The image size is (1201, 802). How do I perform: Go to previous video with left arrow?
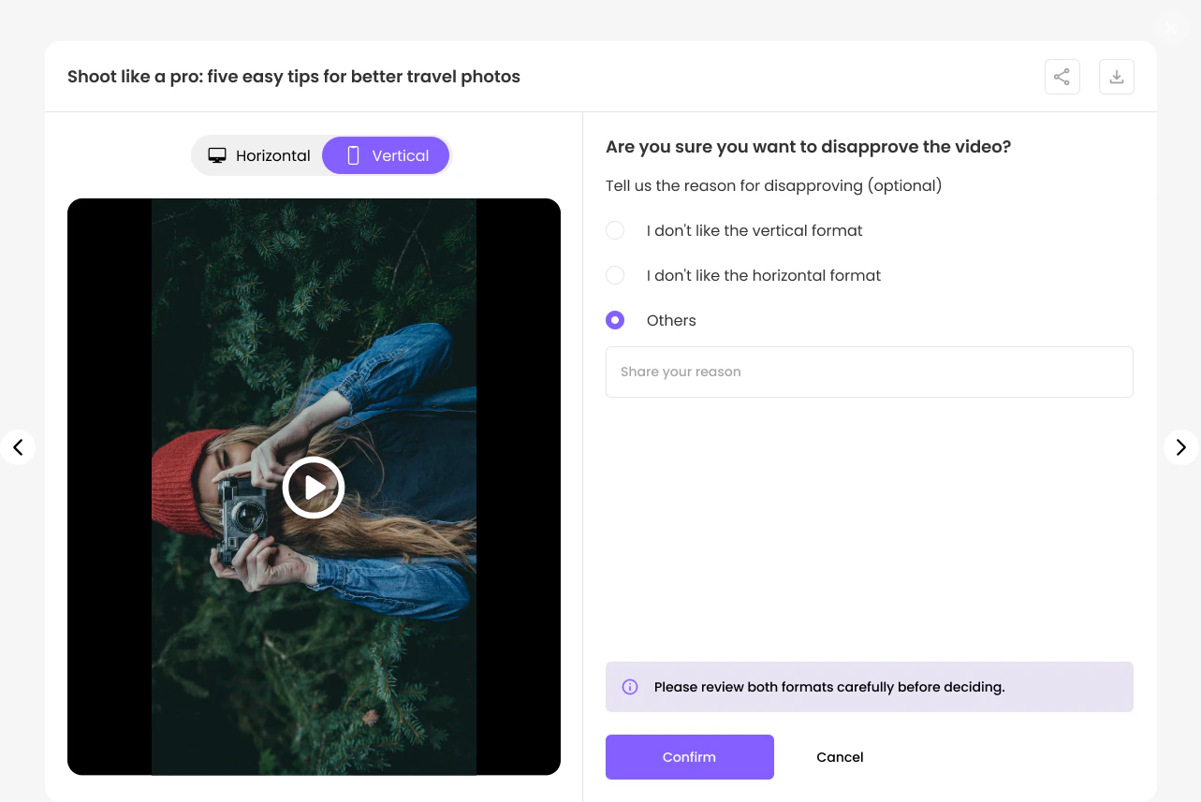18,447
